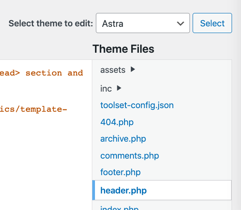
Task: Open the comments.php file
Action: tap(129, 155)
